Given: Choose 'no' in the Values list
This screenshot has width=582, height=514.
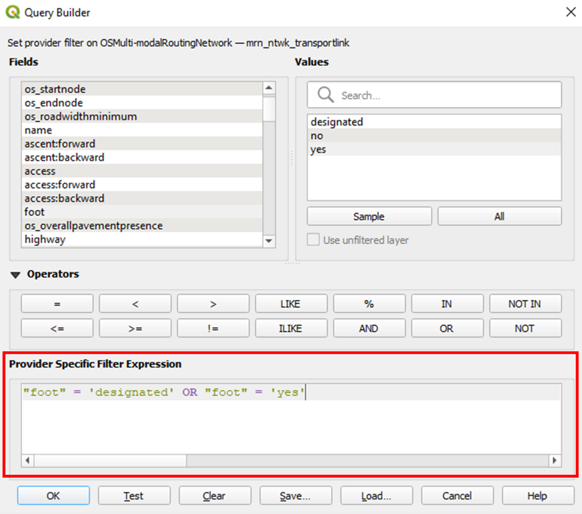Looking at the screenshot, I should click(x=317, y=136).
